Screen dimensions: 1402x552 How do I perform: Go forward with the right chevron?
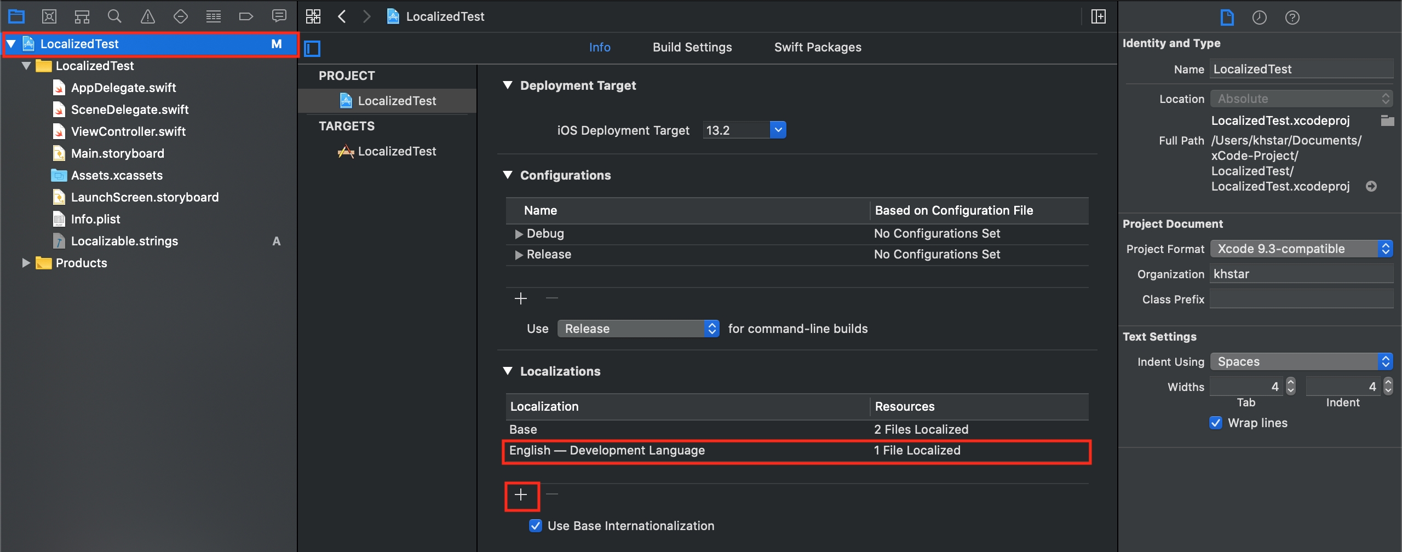[x=366, y=16]
